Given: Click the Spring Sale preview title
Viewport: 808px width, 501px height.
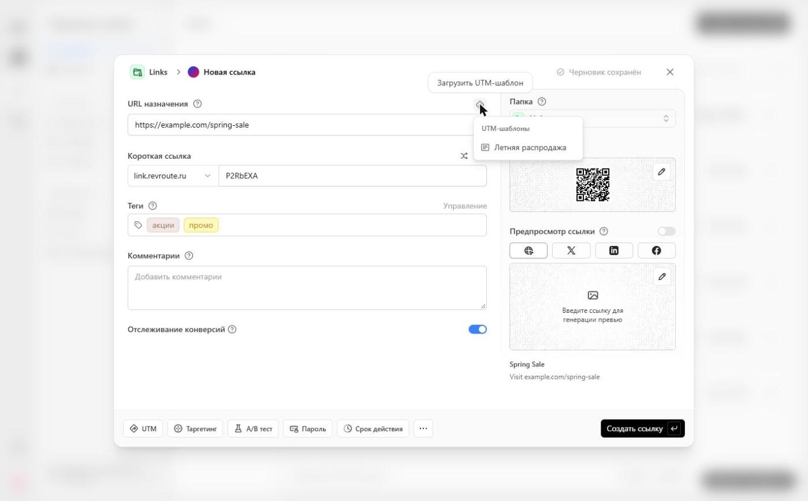Looking at the screenshot, I should [527, 365].
